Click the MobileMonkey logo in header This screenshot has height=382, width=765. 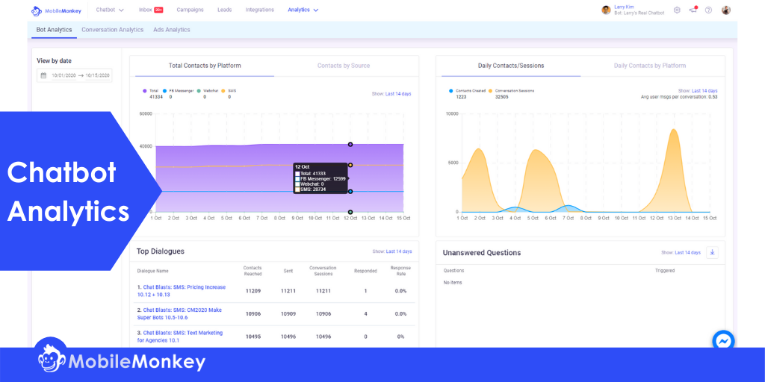[x=56, y=10]
